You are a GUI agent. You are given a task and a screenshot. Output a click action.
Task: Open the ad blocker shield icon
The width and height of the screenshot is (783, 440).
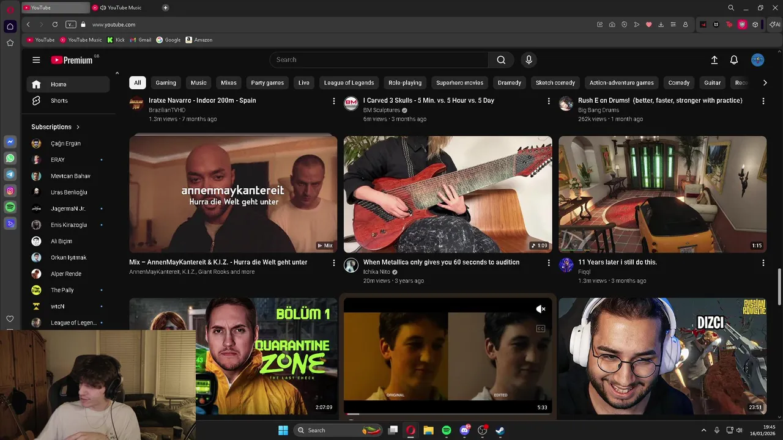pyautogui.click(x=625, y=24)
